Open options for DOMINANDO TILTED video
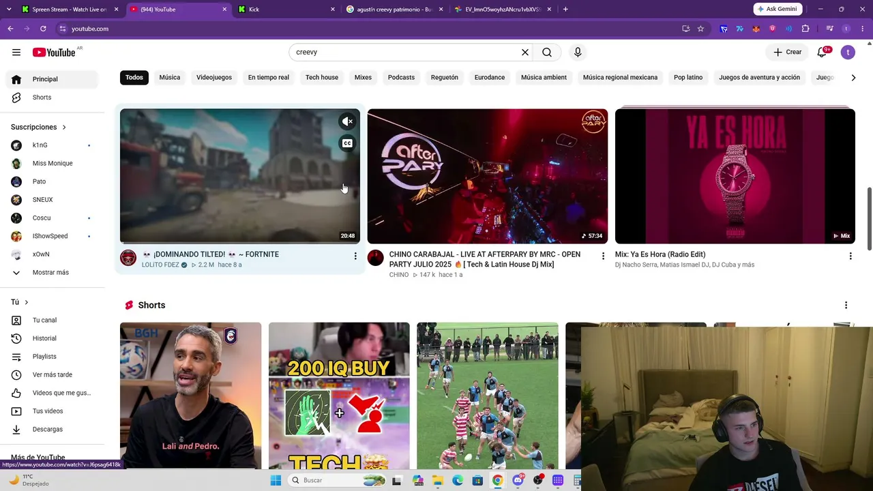The width and height of the screenshot is (873, 491). pos(355,256)
